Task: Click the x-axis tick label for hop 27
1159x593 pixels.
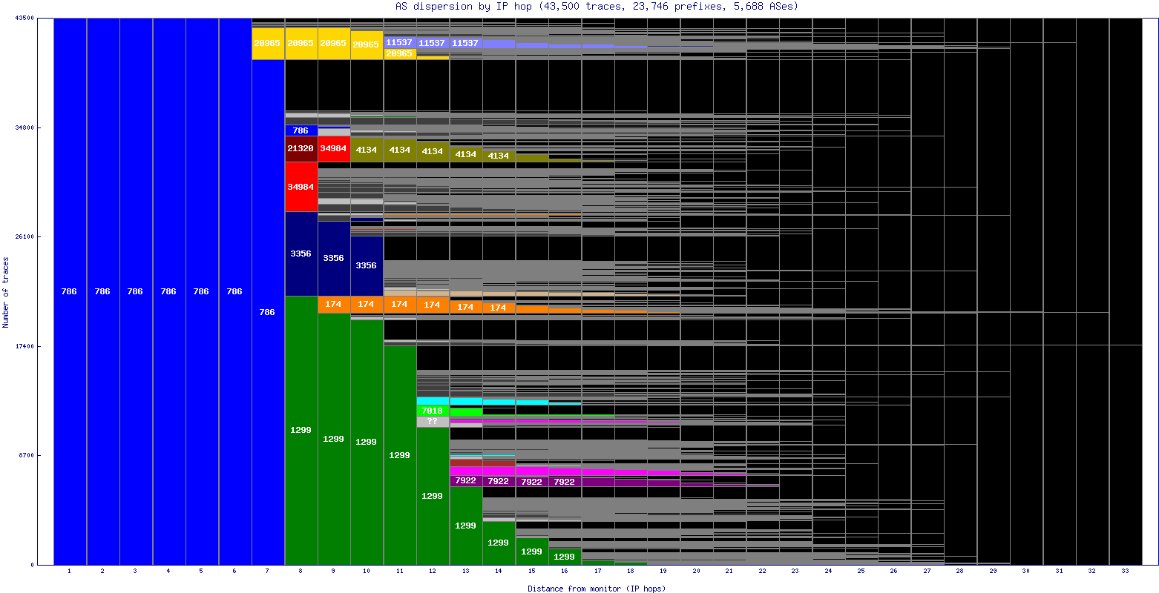Action: click(927, 572)
